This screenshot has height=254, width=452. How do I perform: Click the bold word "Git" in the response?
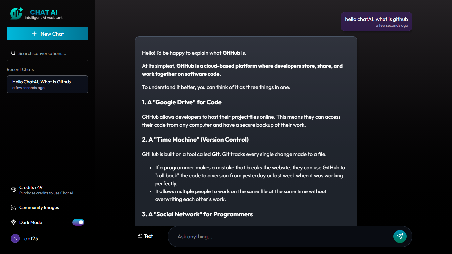coord(216,154)
